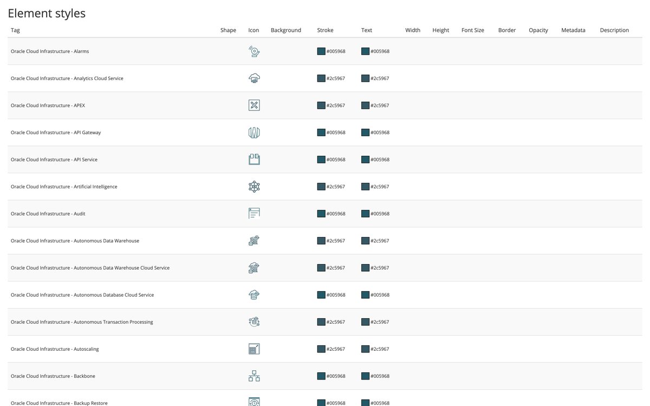The width and height of the screenshot is (650, 406).
Task: Select the 'Oracle Cloud Infrastructure - Backup Restore' tag
Action: [59, 403]
